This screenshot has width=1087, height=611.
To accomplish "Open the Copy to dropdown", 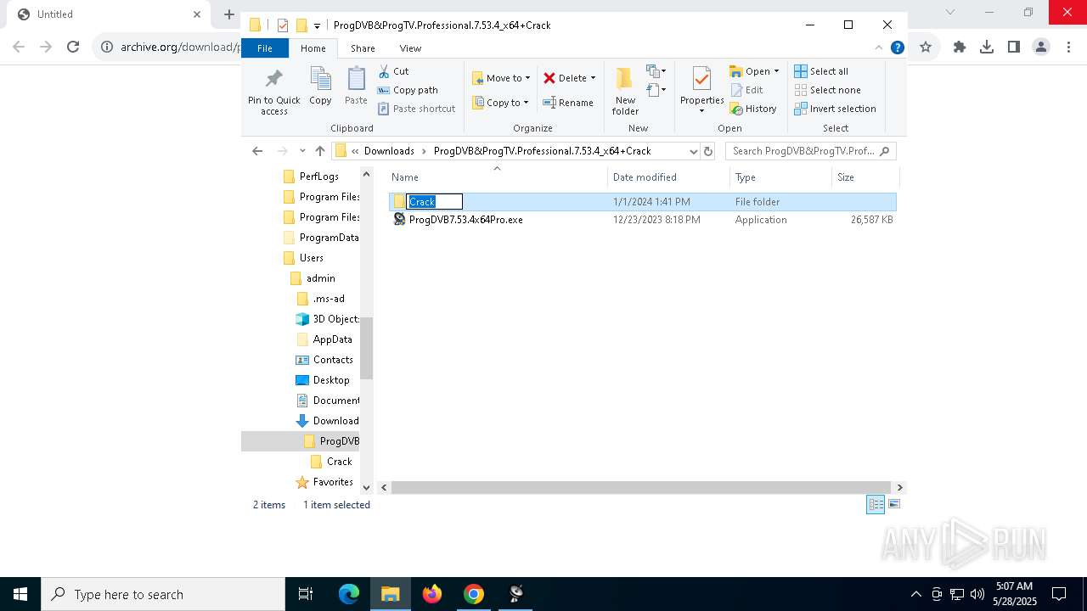I will click(500, 103).
